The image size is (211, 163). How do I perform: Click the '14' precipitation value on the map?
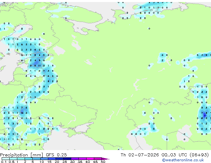[x=22, y=113]
